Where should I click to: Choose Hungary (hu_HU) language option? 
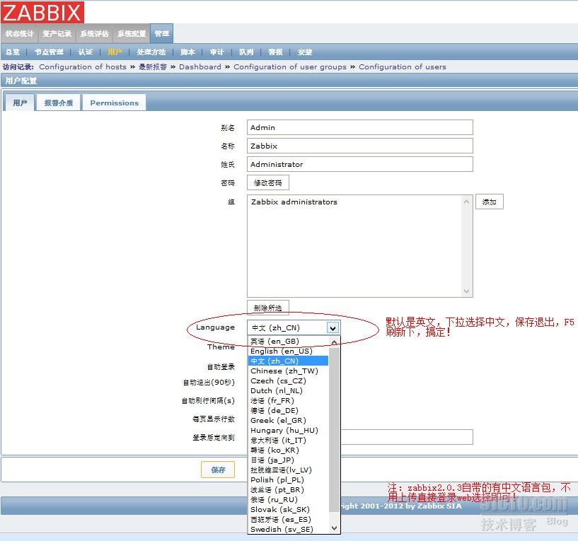pos(288,431)
